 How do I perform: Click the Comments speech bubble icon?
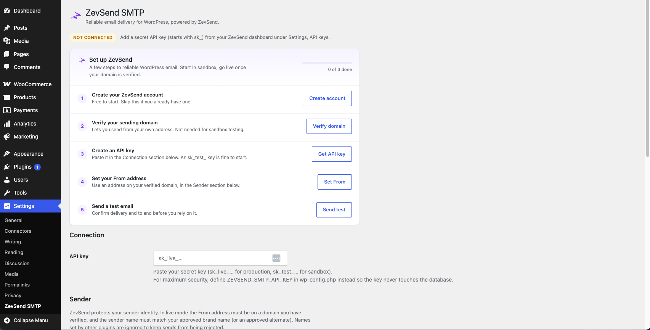click(7, 67)
